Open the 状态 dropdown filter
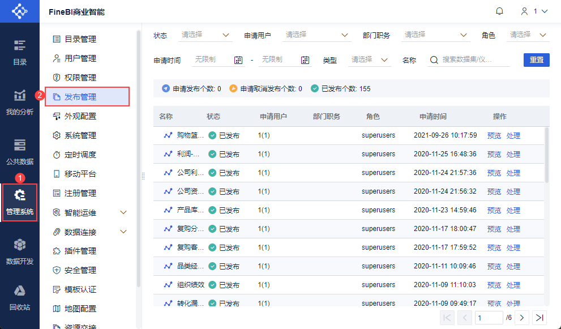Screen dimensions: 561x329 [x=206, y=35]
